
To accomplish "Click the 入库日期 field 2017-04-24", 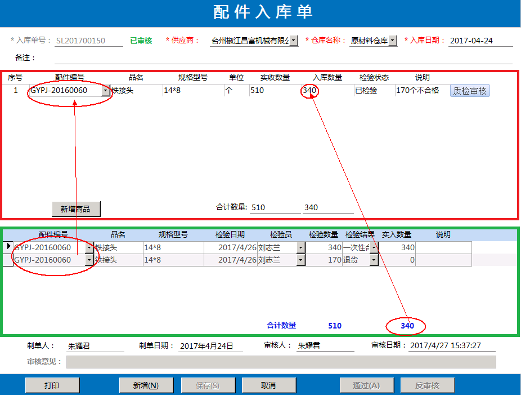I will (x=480, y=41).
